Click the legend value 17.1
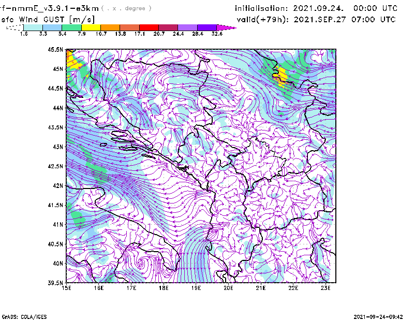 (140, 34)
